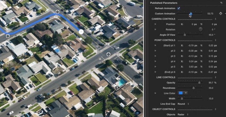Click the Angle Of View slider handle
Image resolution: width=226 pixels, height=117 pixels.
click(x=185, y=35)
